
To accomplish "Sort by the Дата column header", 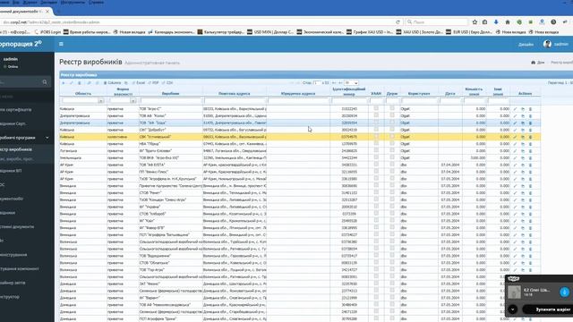I will pyautogui.click(x=449, y=93).
